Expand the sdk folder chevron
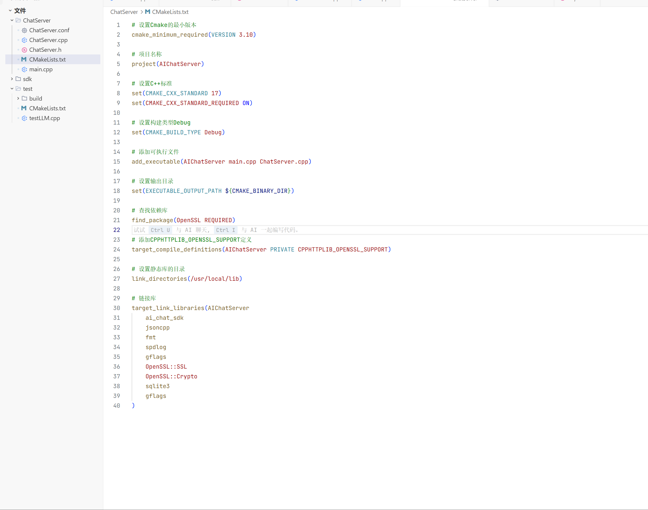 12,79
